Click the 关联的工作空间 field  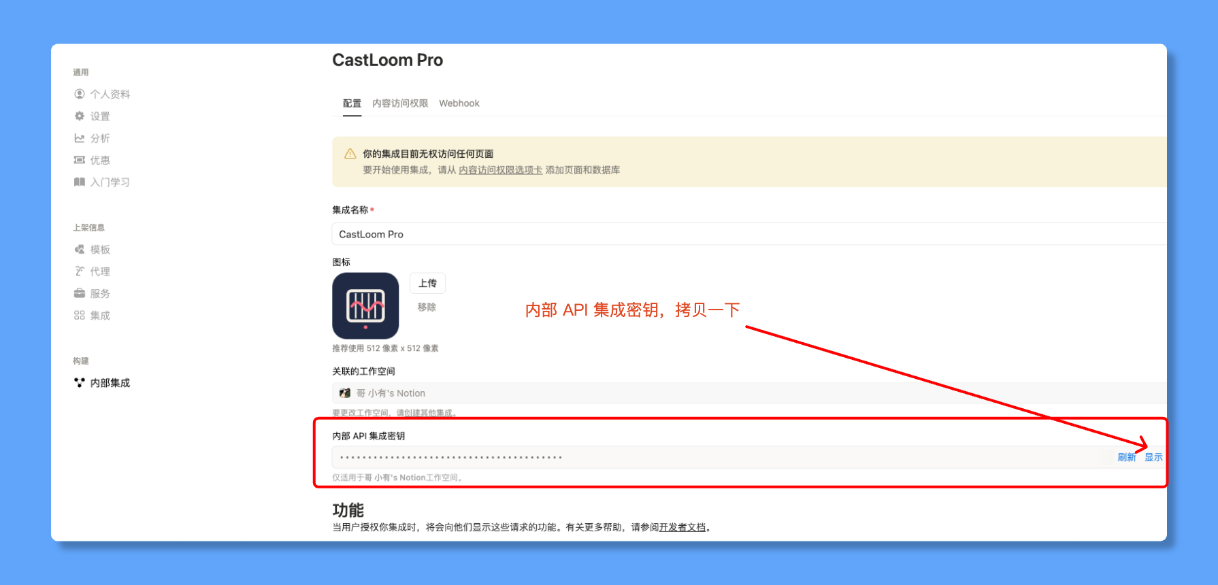click(748, 393)
